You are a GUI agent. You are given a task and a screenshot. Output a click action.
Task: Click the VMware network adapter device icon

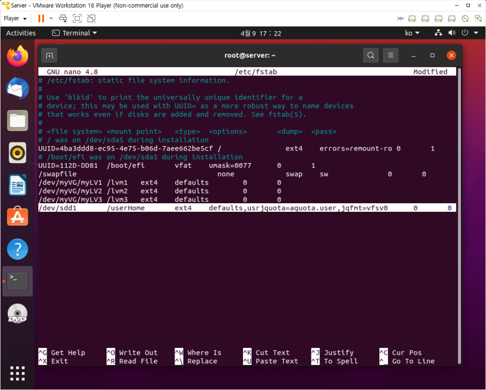tap(478, 19)
